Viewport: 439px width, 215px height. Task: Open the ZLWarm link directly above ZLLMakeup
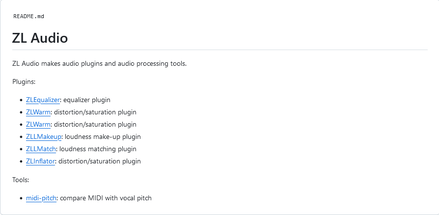(x=38, y=125)
